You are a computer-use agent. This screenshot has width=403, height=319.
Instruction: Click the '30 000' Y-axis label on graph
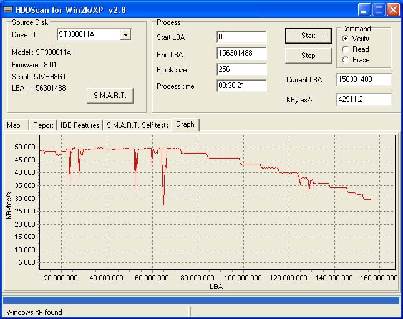click(25, 199)
